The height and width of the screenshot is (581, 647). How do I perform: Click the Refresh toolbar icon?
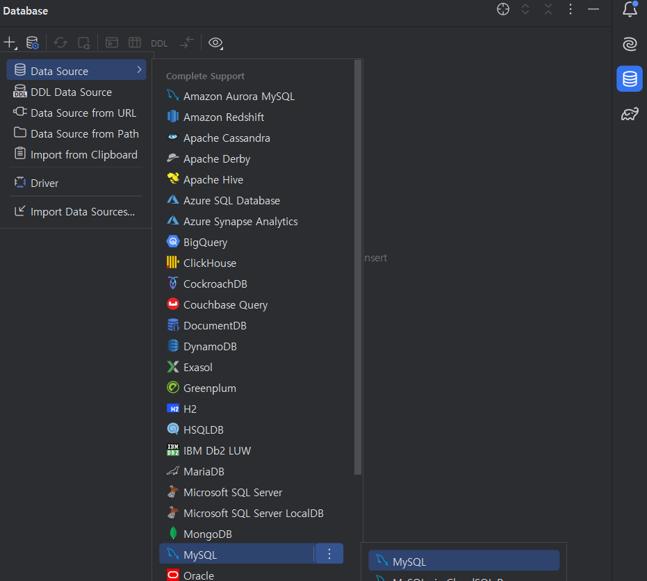(x=60, y=42)
